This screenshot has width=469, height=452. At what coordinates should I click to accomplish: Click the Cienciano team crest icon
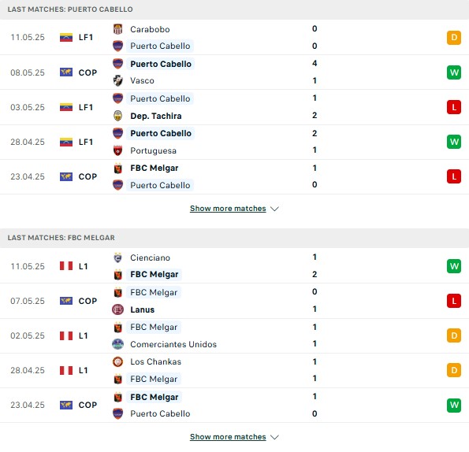pyautogui.click(x=118, y=257)
